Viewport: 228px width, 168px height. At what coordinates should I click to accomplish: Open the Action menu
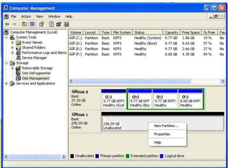click(26, 17)
